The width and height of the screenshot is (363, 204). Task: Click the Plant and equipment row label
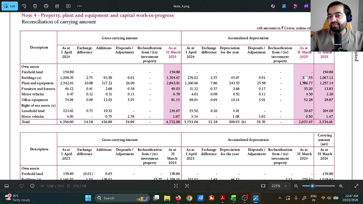tap(37, 83)
